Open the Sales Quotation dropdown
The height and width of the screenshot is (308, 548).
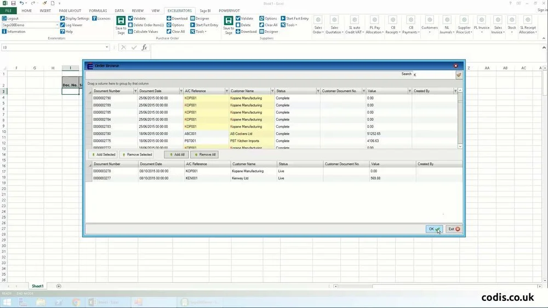[x=334, y=25]
